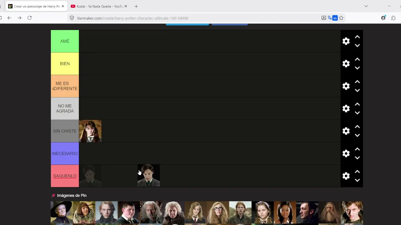Screen dimensions: 401x225
Task: Click the gray SIN CHISTE tier label
Action: pyautogui.click(x=65, y=131)
